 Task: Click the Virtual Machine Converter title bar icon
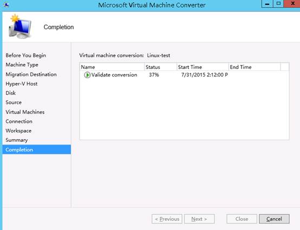6,4
